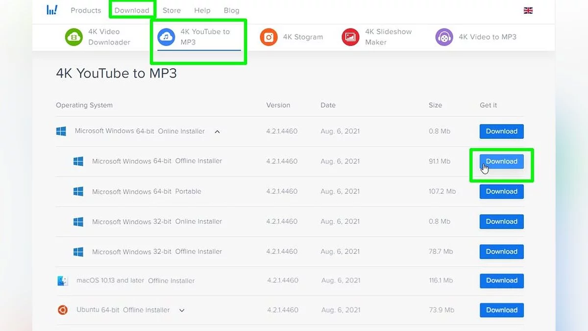Download macOS 10.13 Offline Installer
Image resolution: width=588 pixels, height=331 pixels.
(x=502, y=281)
